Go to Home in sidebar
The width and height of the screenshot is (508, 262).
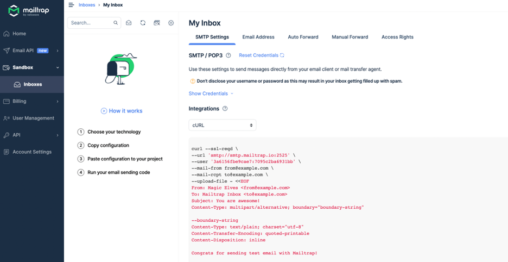[31, 34]
